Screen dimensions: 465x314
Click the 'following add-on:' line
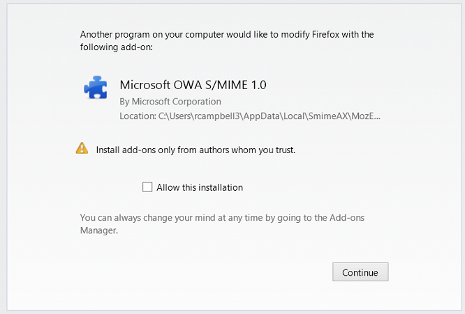coord(116,47)
